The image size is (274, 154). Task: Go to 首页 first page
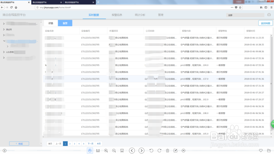[x=50, y=144]
